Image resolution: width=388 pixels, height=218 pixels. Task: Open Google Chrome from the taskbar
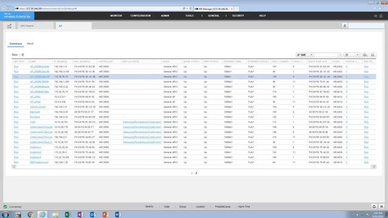pyautogui.click(x=30, y=214)
